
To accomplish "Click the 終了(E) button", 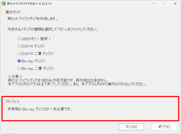I will tap(164, 127).
